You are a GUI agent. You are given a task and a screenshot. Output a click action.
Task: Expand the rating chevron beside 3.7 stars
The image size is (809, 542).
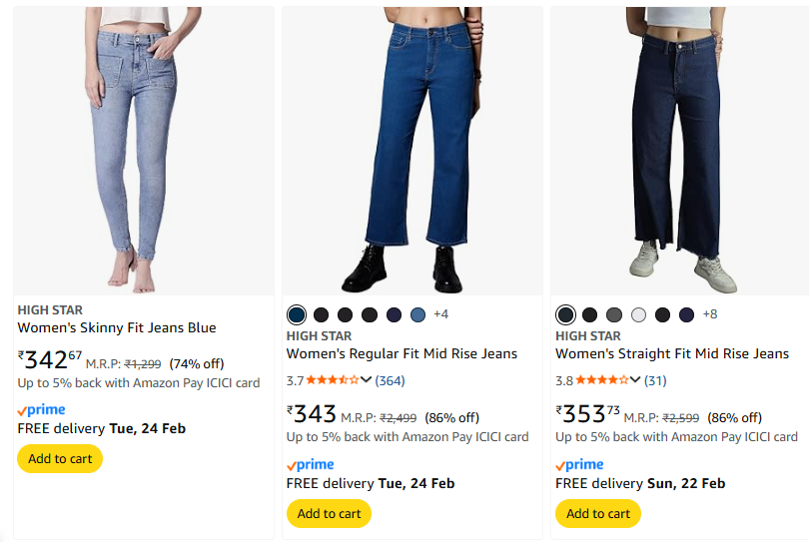(x=366, y=380)
